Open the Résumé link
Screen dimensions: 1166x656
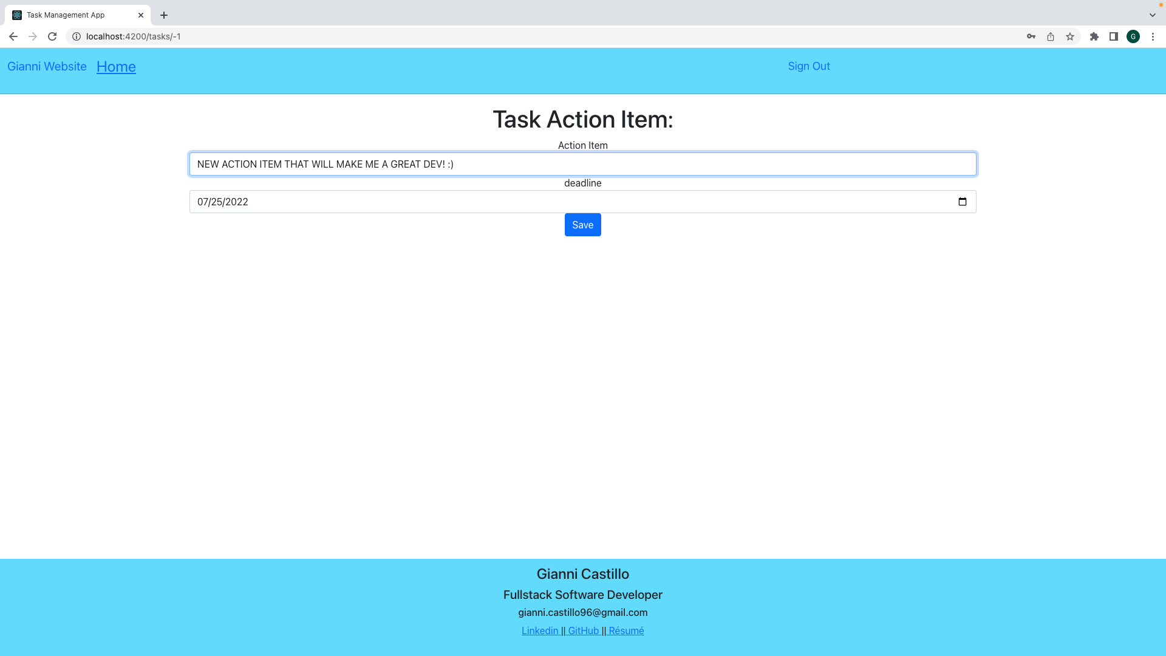coord(626,630)
